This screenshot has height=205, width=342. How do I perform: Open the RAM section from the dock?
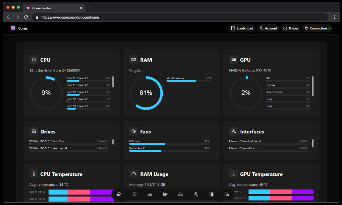point(150,194)
